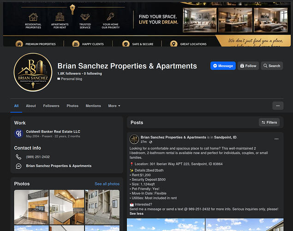Click the Work employment dates text

pyautogui.click(x=53, y=136)
